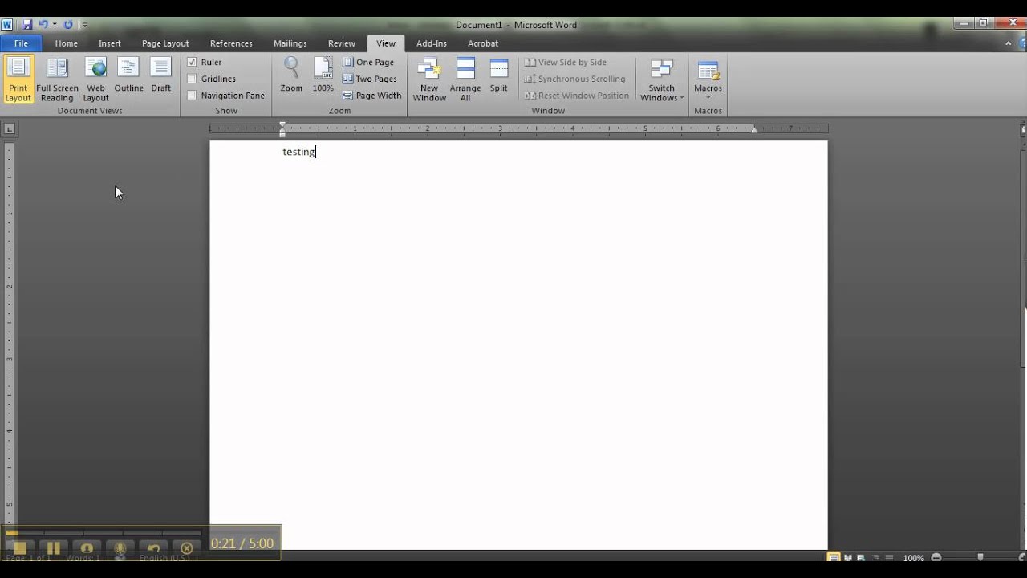Viewport: 1027px width, 578px height.
Task: Arrange All open windows
Action: (x=465, y=79)
